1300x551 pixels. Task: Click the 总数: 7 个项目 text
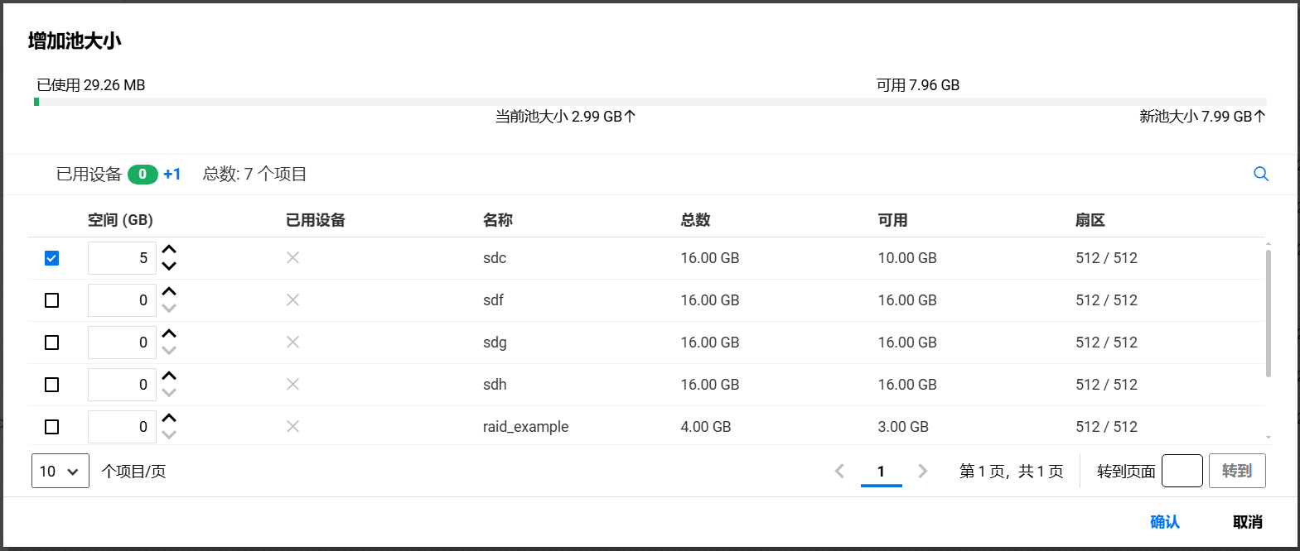(x=254, y=174)
